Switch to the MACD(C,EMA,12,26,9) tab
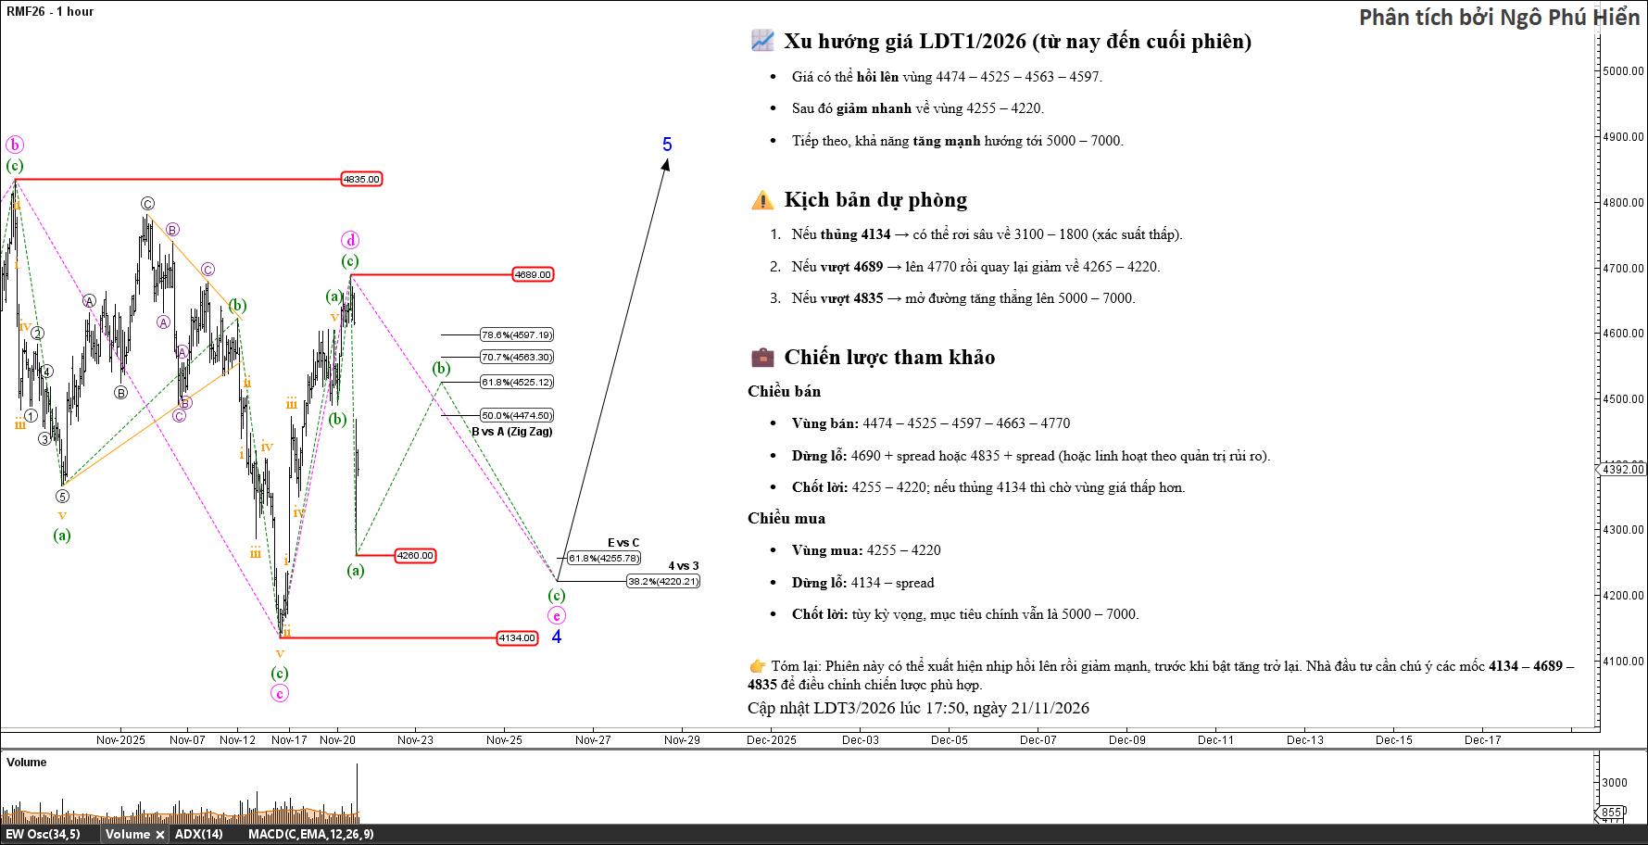Screen dimensions: 1648x845 [x=310, y=835]
